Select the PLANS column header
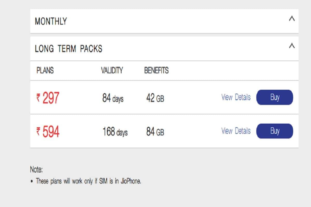This screenshot has width=311, height=207. point(45,71)
